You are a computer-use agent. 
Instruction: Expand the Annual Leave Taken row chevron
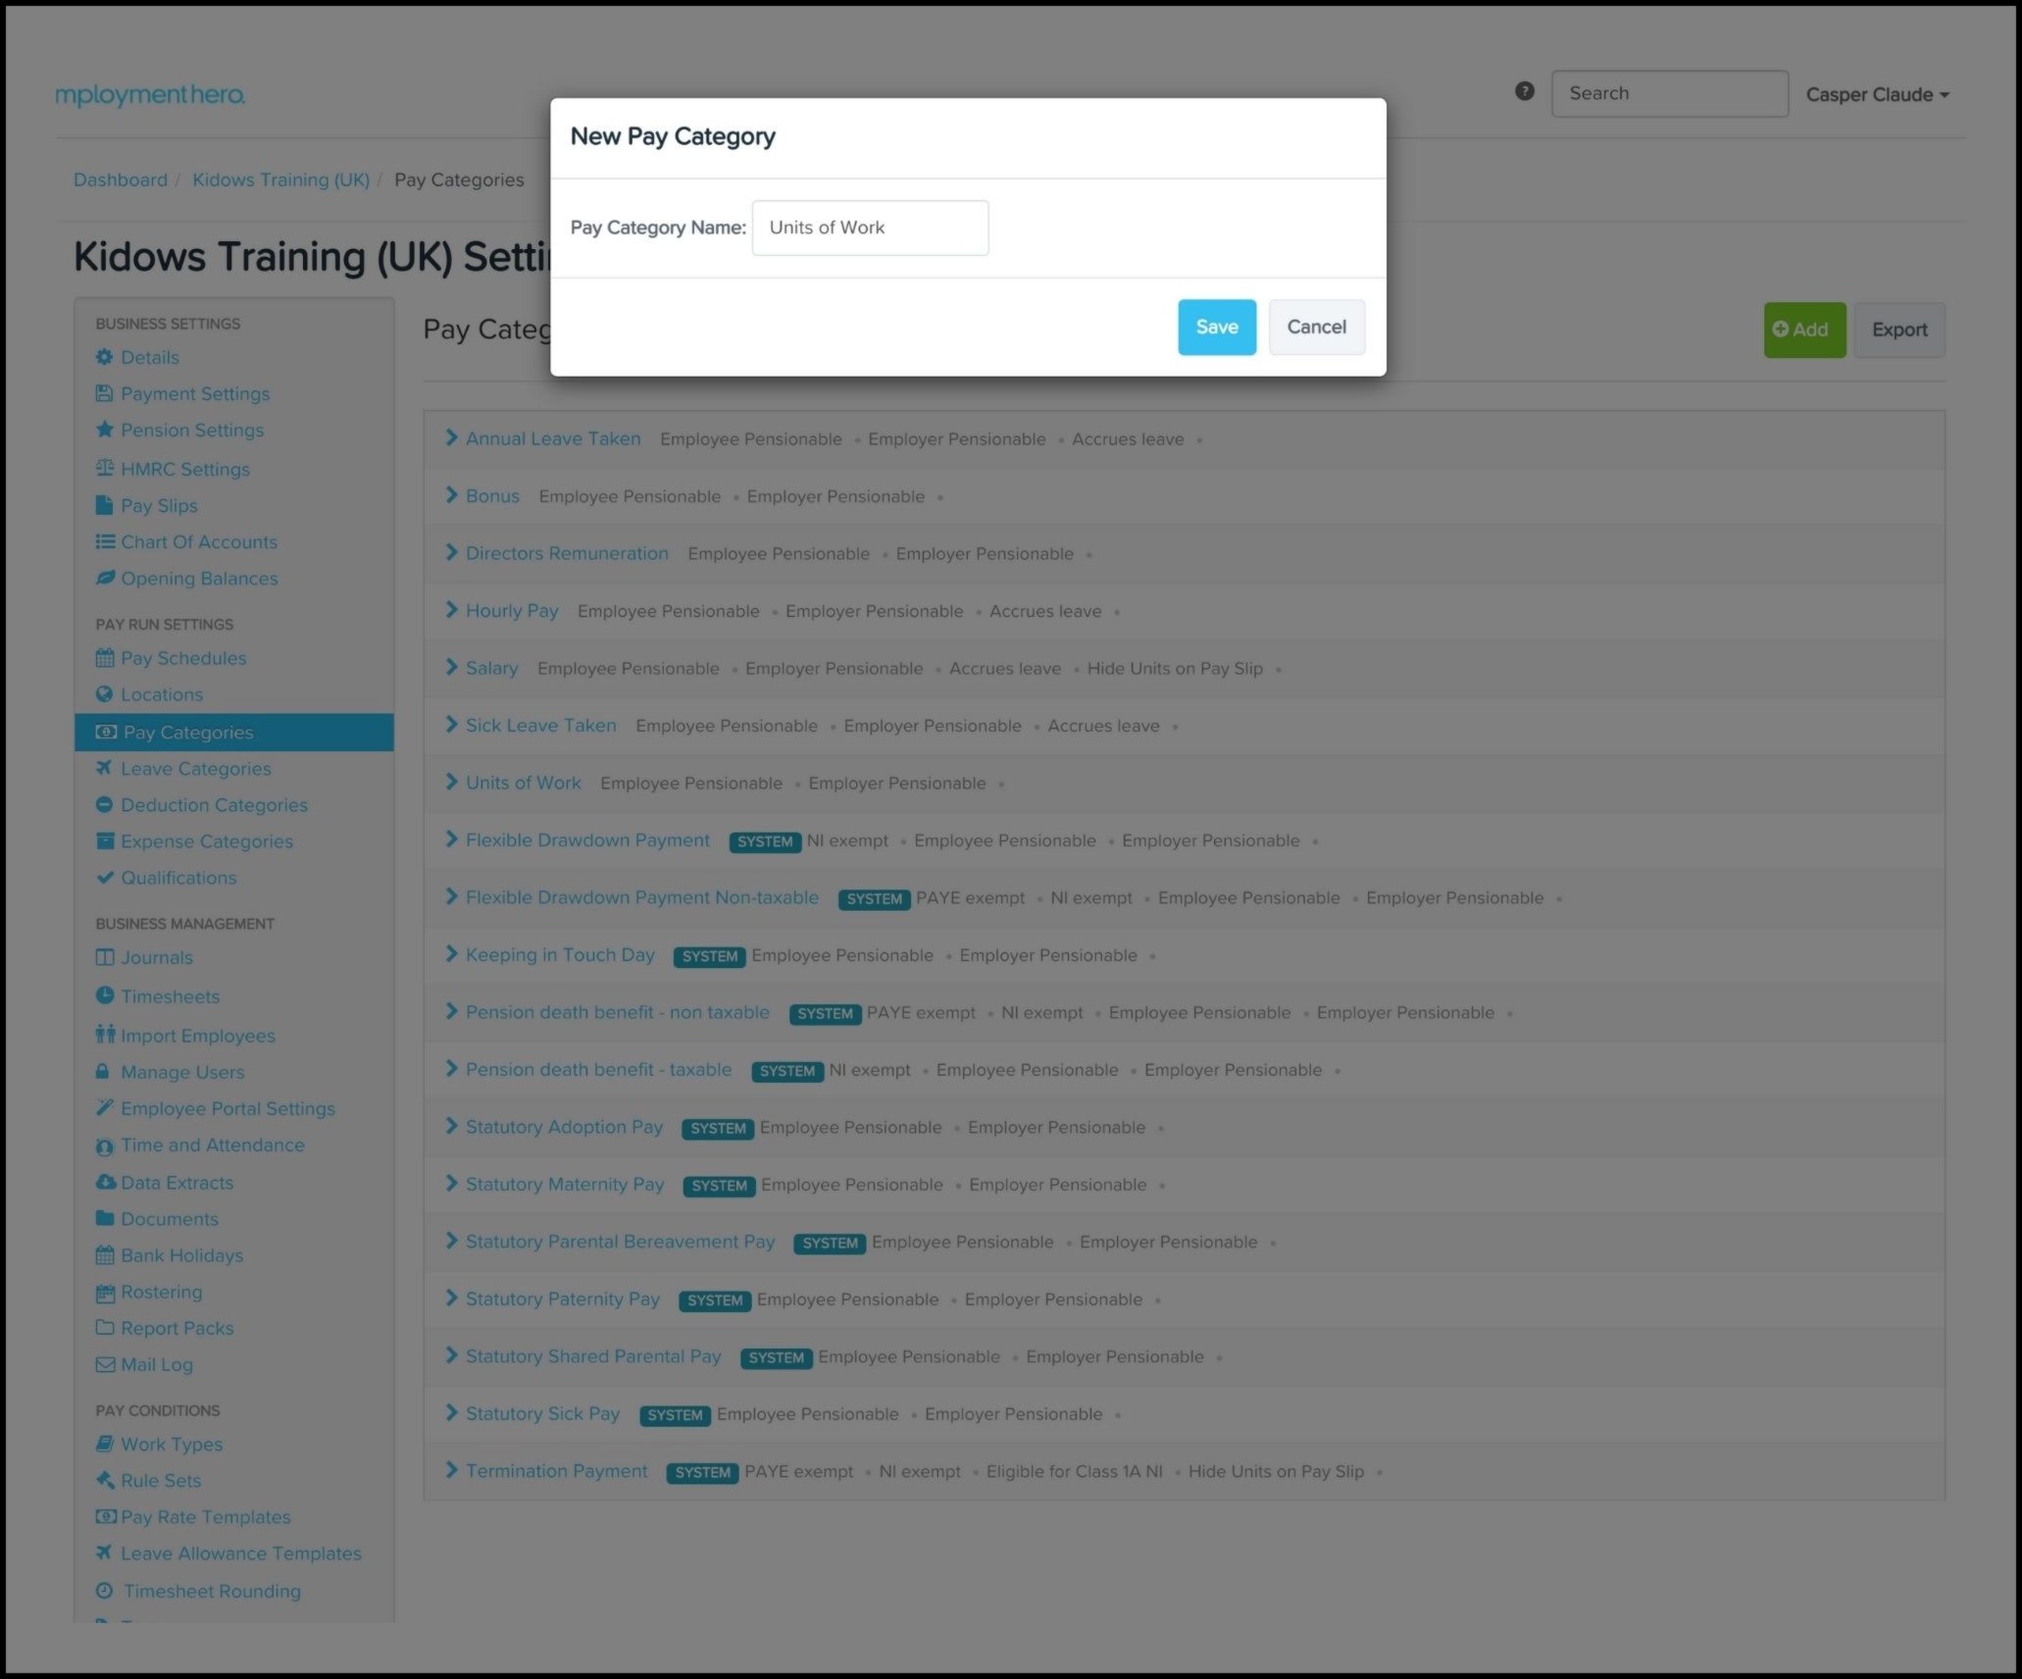(x=451, y=438)
